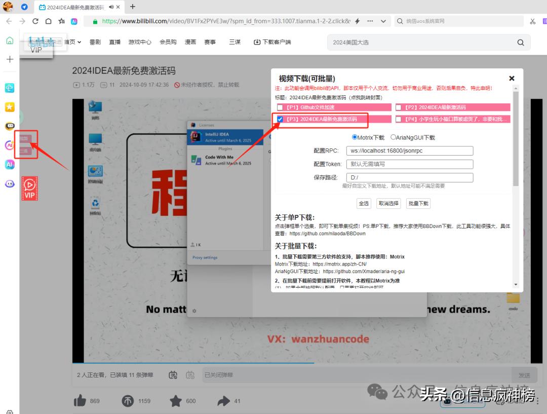Click the sidebar add plus icon
This screenshot has height=414, width=547.
[10, 59]
